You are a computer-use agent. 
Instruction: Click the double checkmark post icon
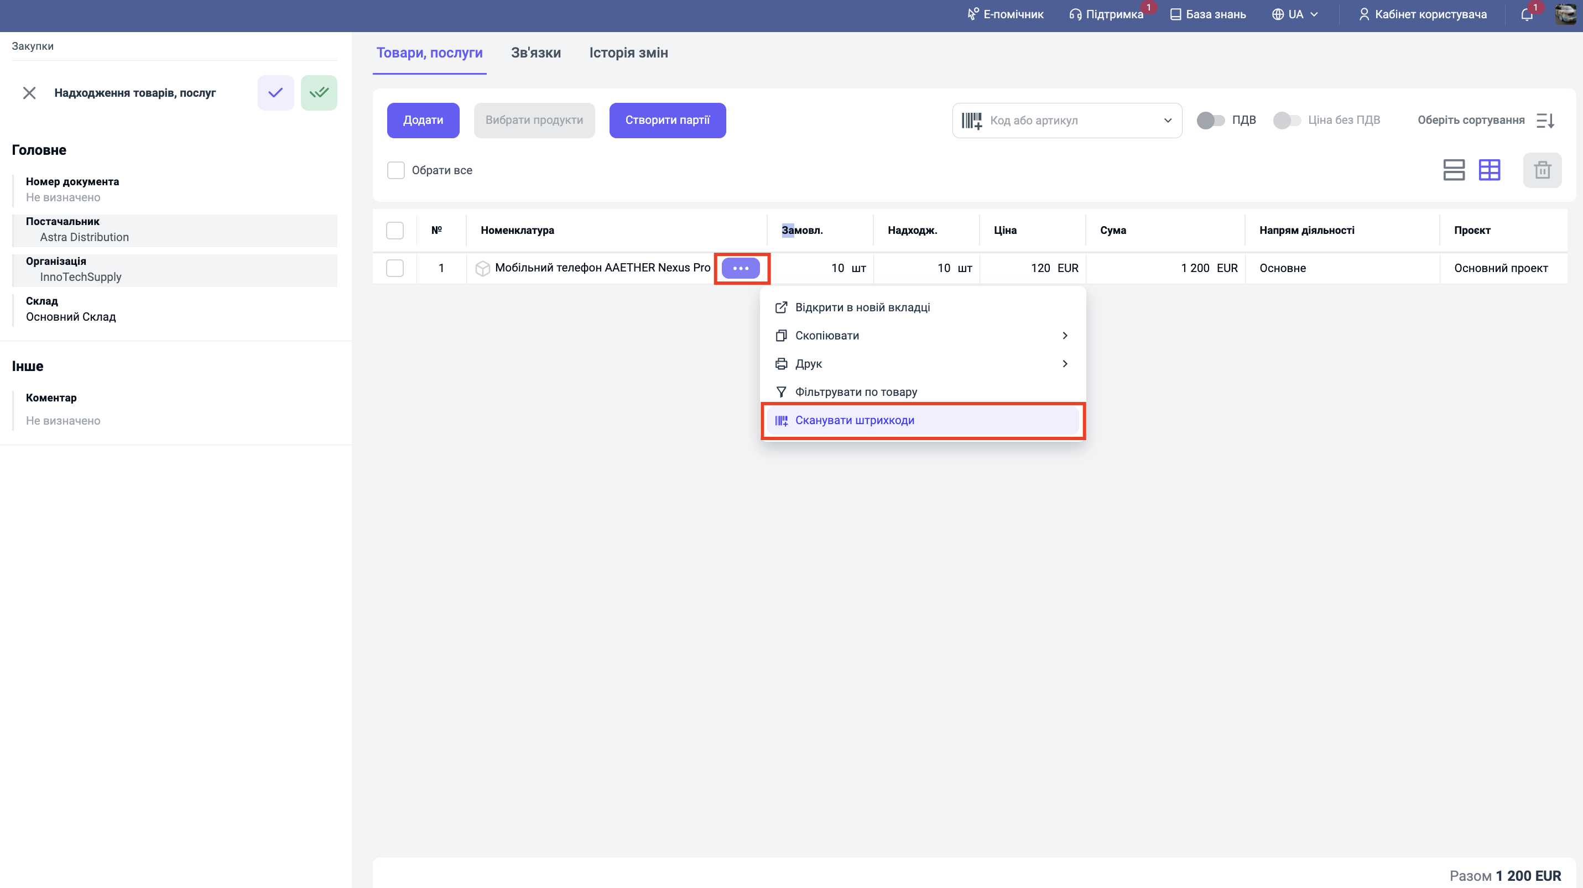point(319,93)
